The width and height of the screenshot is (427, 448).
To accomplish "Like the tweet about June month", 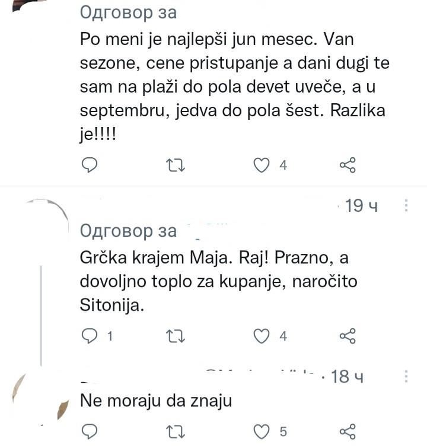I will tap(262, 165).
